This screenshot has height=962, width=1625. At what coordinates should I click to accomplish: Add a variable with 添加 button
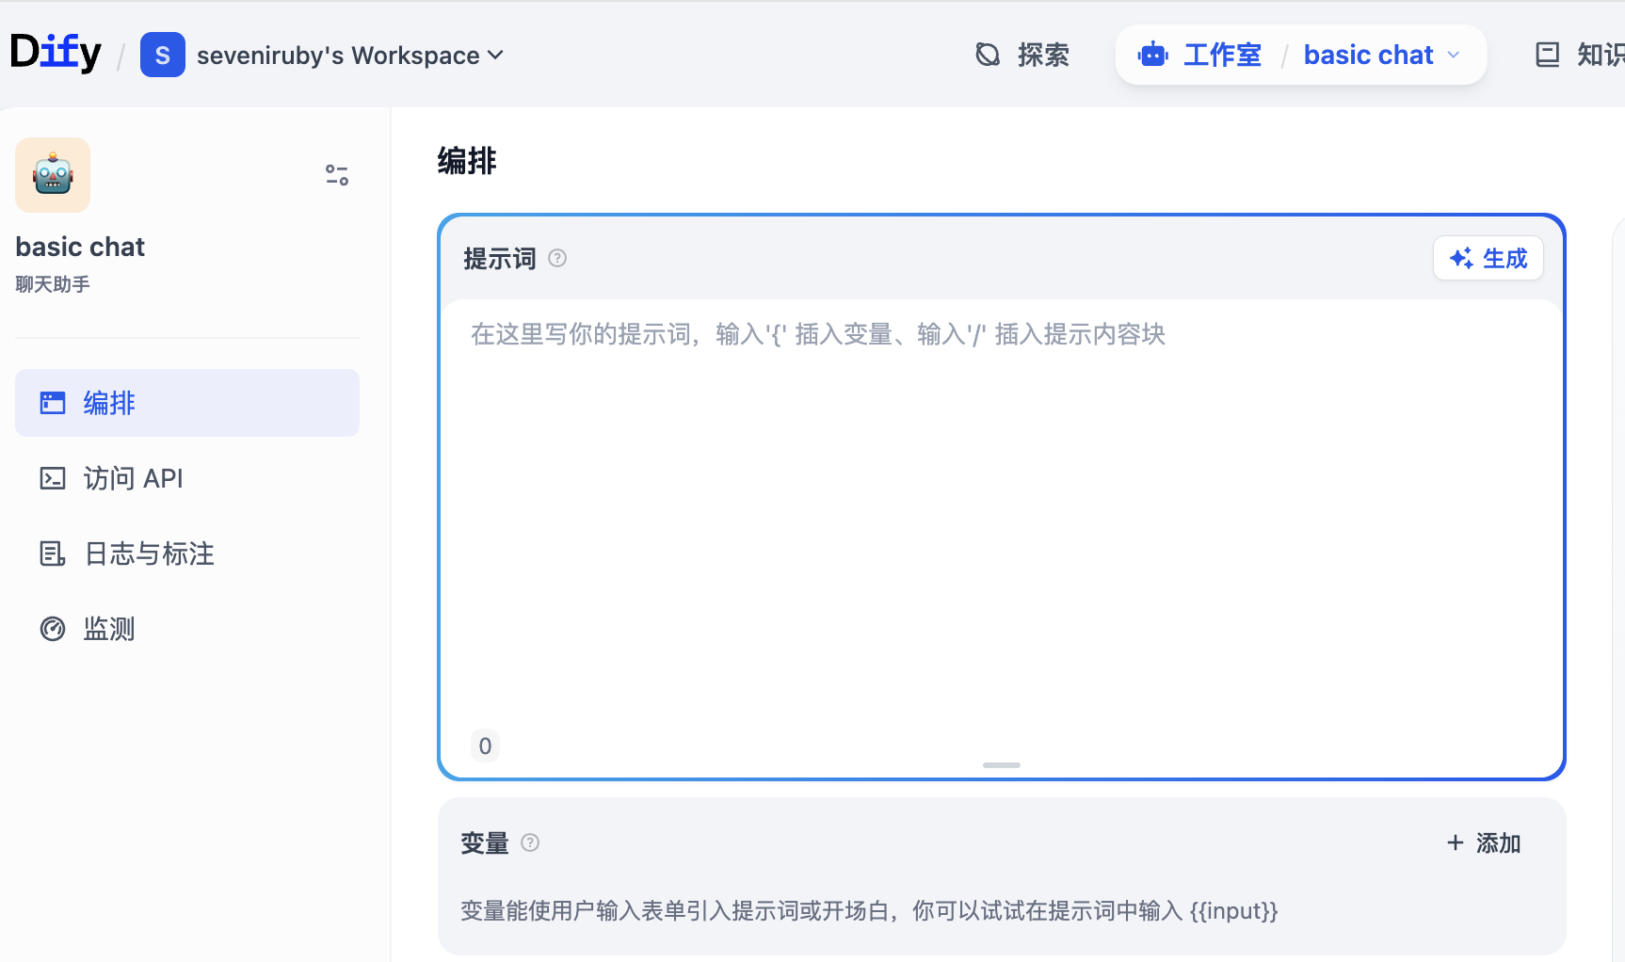(1484, 843)
